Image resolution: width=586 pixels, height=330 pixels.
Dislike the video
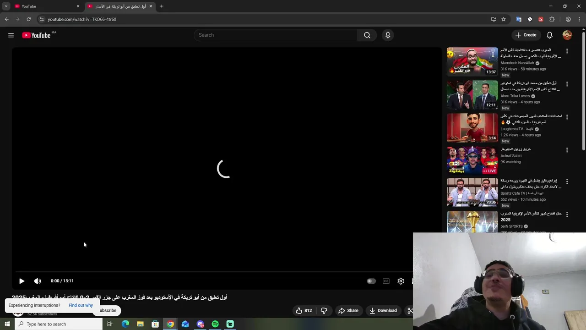click(324, 311)
